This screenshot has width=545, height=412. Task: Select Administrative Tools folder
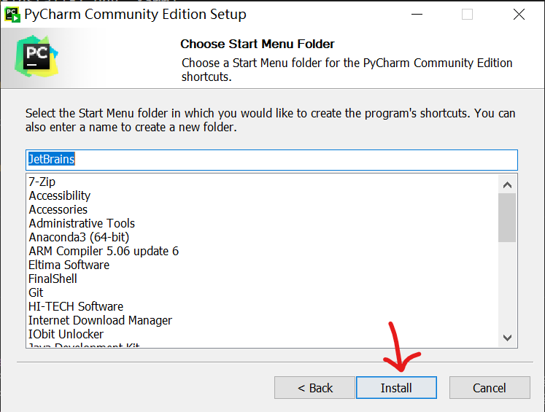coord(82,223)
